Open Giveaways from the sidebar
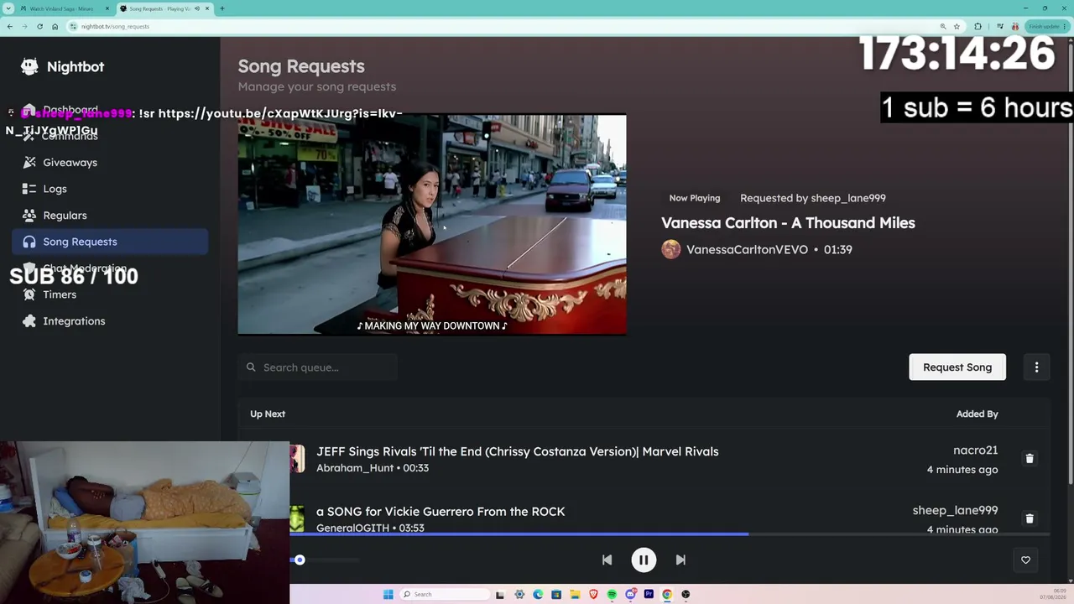This screenshot has width=1074, height=604. click(110, 163)
